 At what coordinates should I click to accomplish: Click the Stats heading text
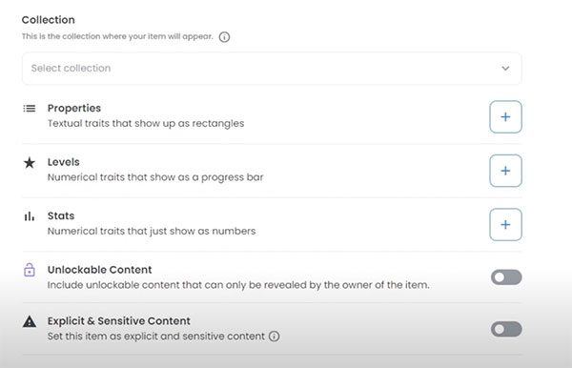coord(61,215)
